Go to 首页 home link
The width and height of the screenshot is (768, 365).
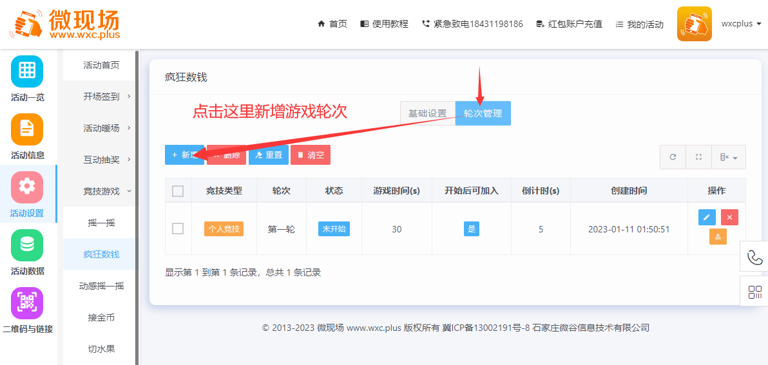click(x=332, y=24)
